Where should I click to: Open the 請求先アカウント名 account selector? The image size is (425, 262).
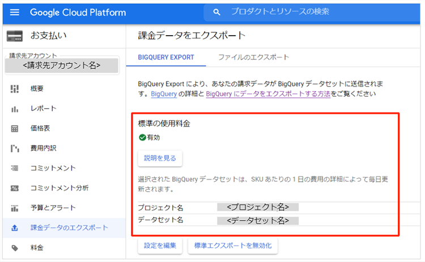(x=62, y=66)
